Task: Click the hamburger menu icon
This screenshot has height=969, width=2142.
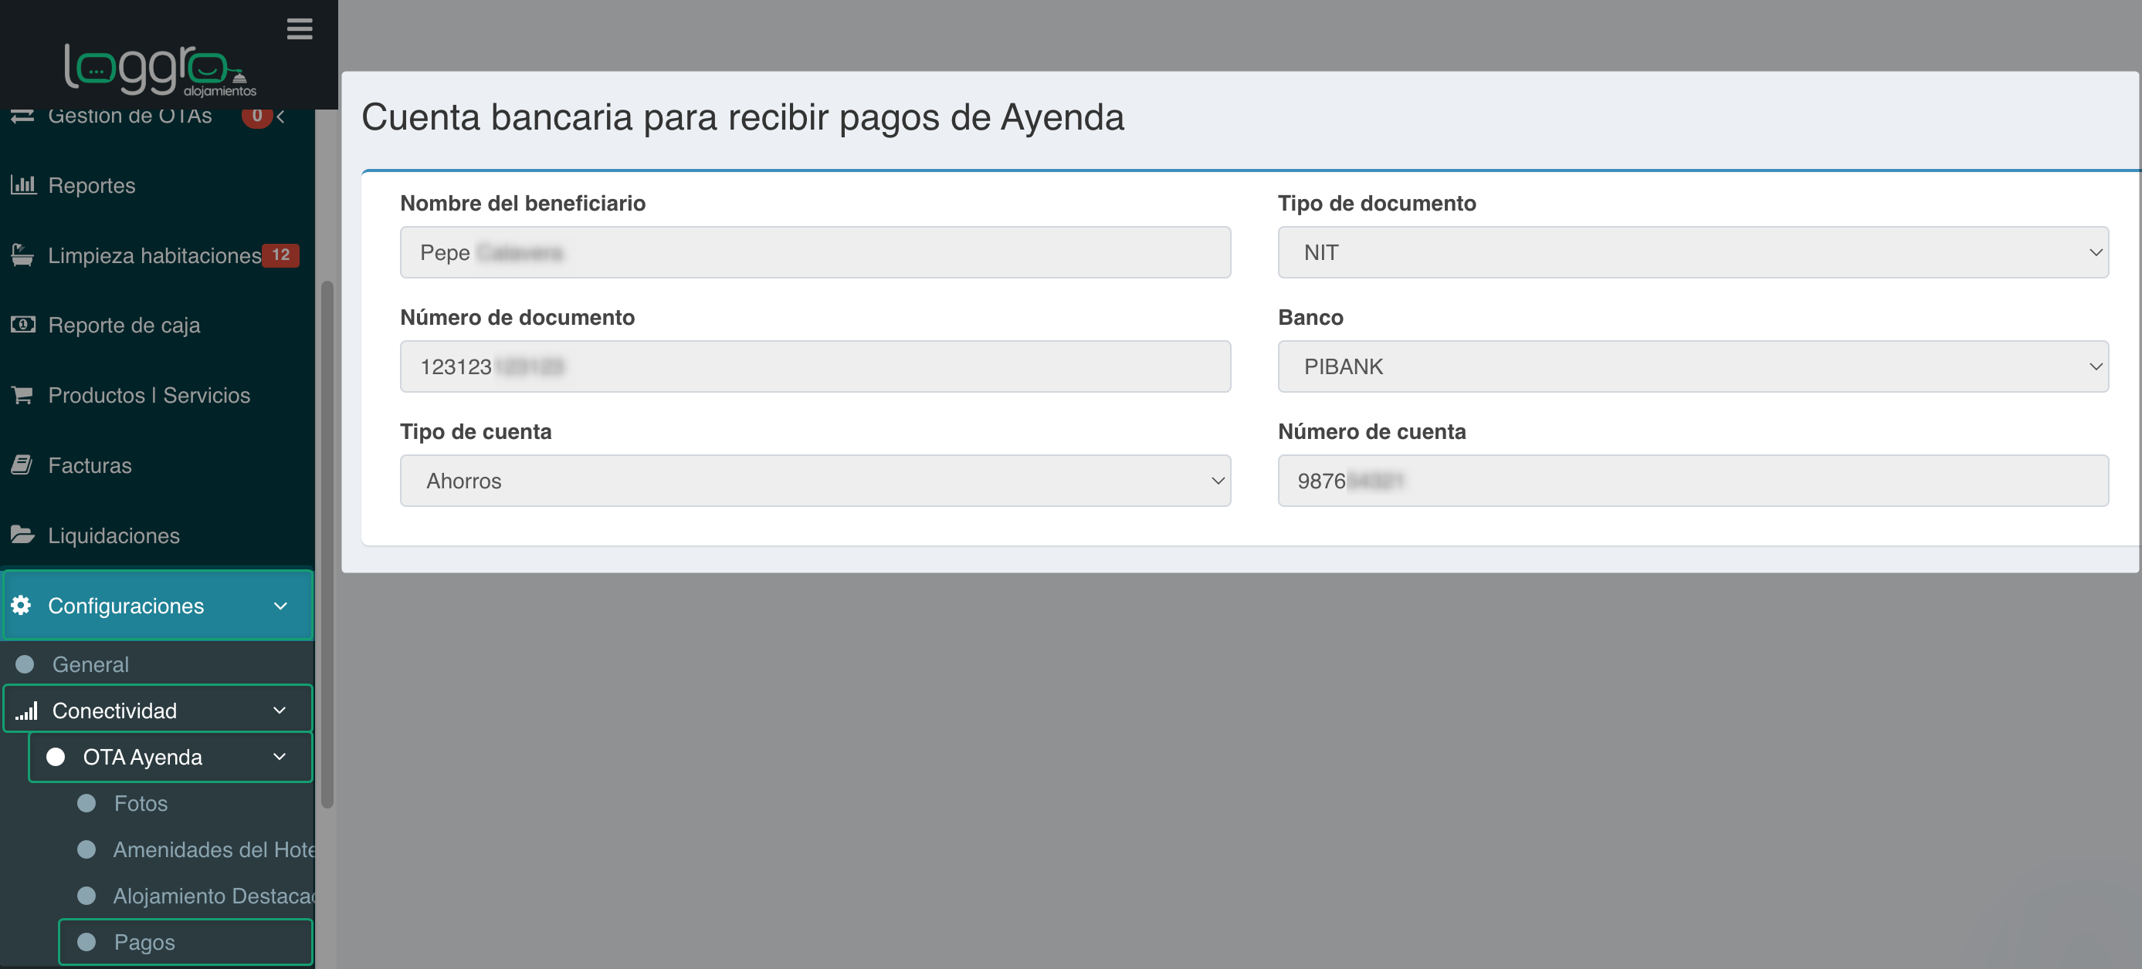Action: (x=300, y=29)
